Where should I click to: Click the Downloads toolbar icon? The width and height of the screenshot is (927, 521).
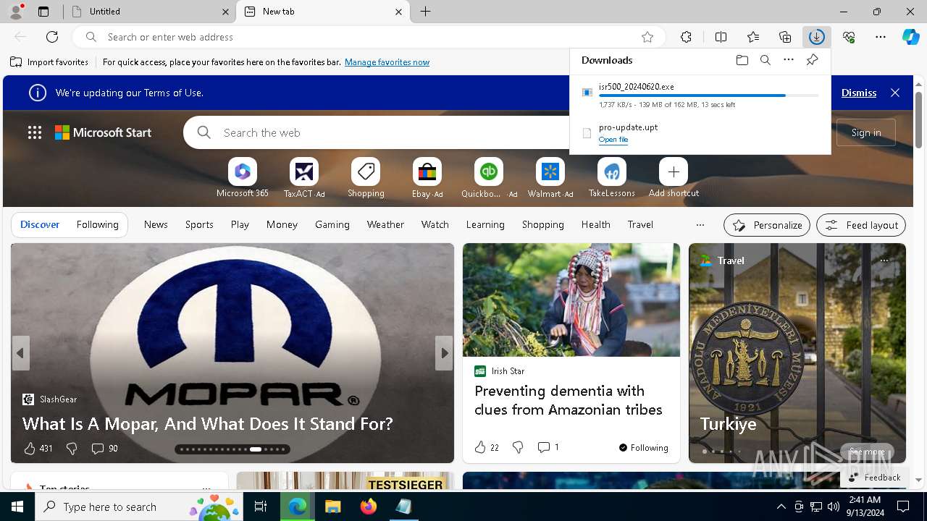tap(817, 37)
